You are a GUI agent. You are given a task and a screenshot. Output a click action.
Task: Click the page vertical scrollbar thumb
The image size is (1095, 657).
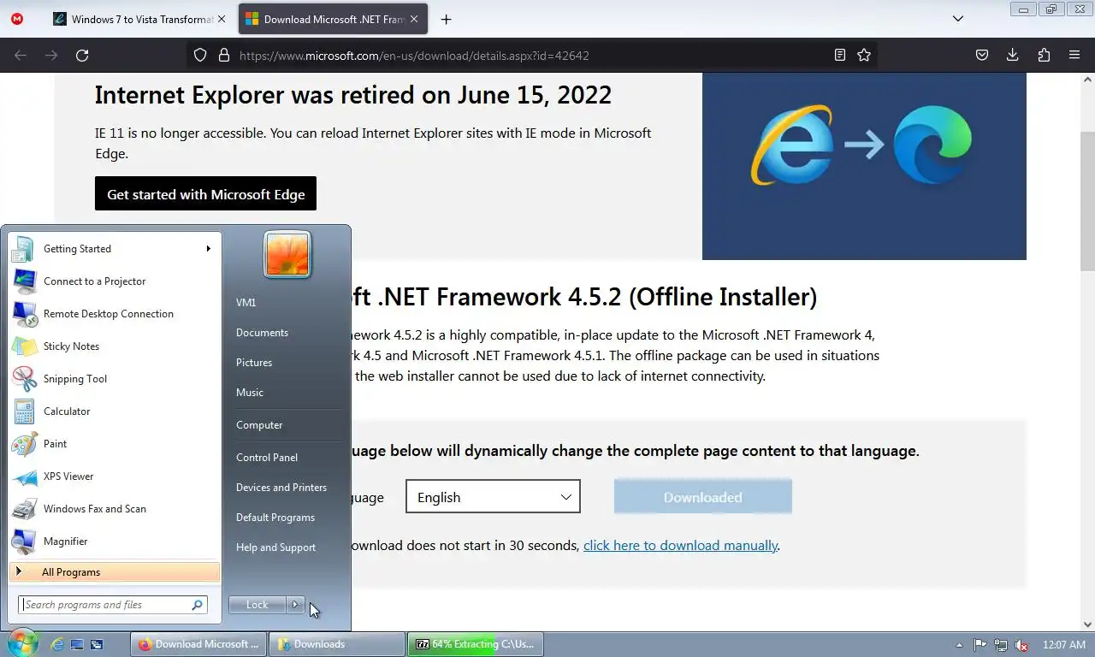point(1088,202)
